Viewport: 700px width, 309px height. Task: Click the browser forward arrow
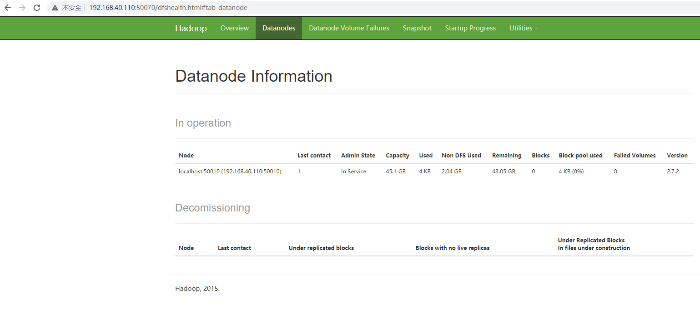pyautogui.click(x=22, y=8)
